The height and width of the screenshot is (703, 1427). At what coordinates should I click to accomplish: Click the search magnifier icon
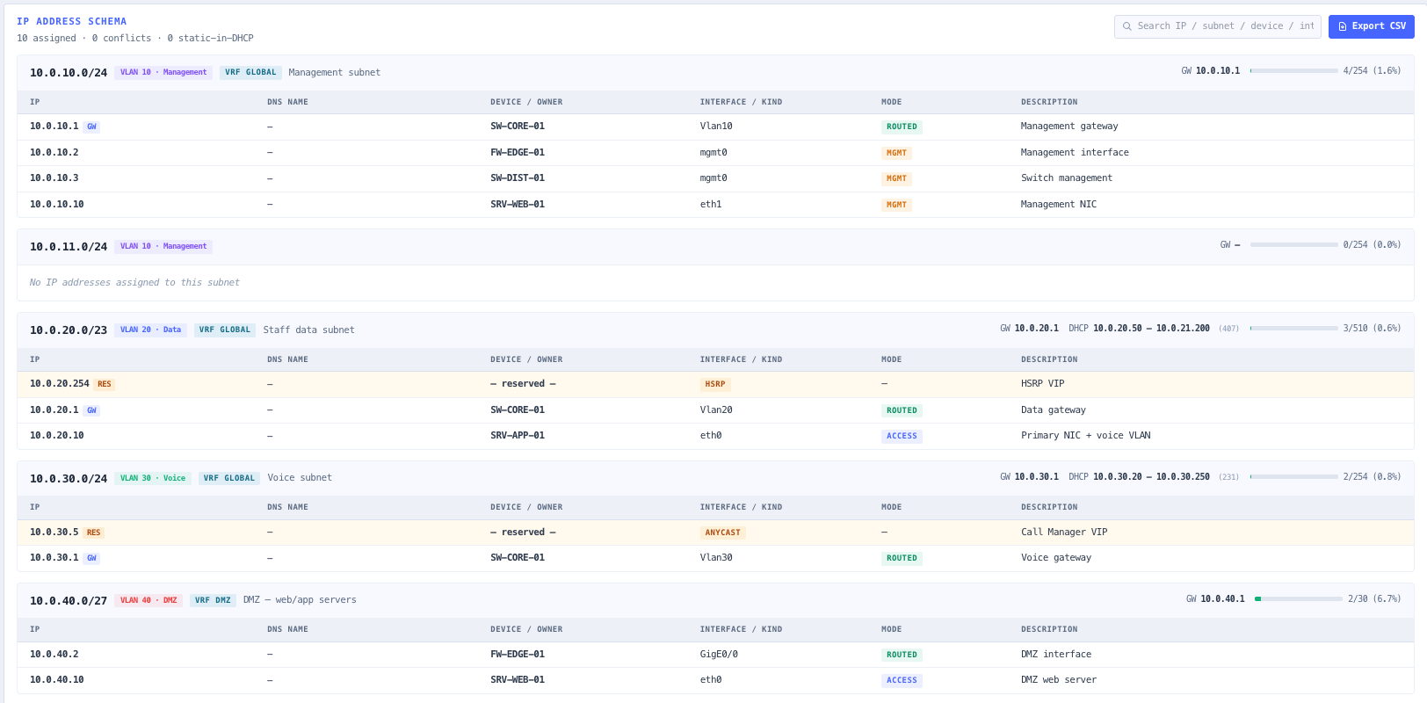[1127, 26]
